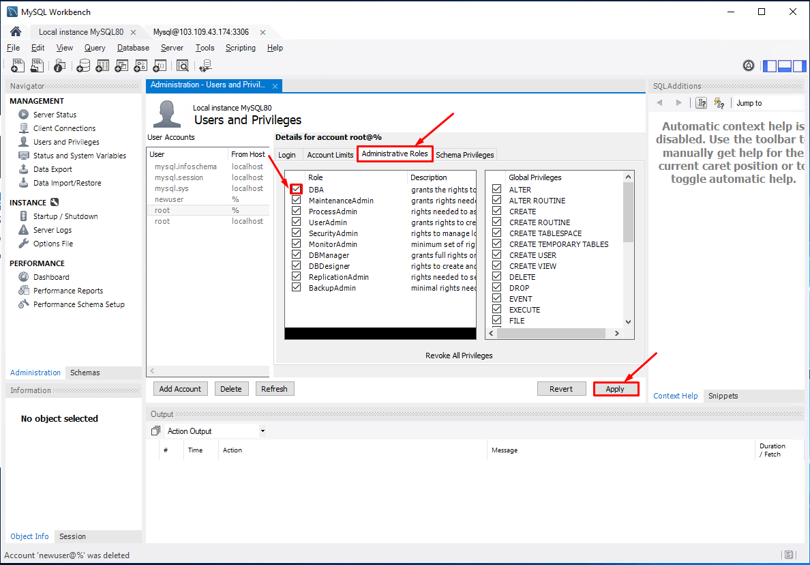Toggle the CREATE USER privilege checkbox
The height and width of the screenshot is (565, 810).
click(x=496, y=255)
